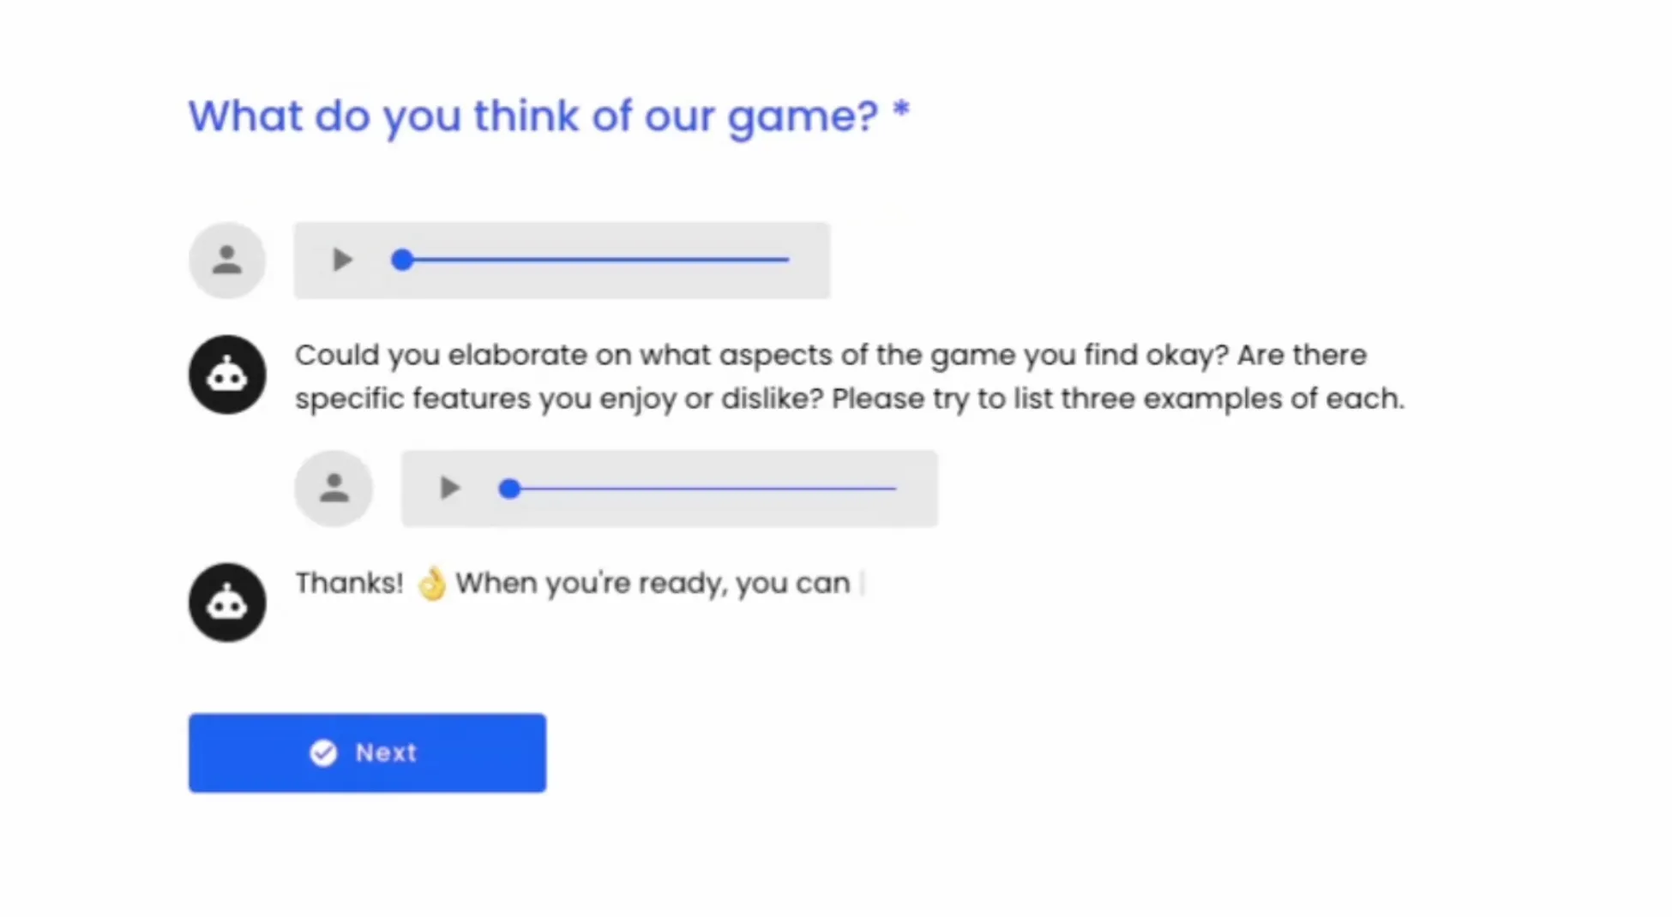Click the required asterisk in the heading

point(900,111)
